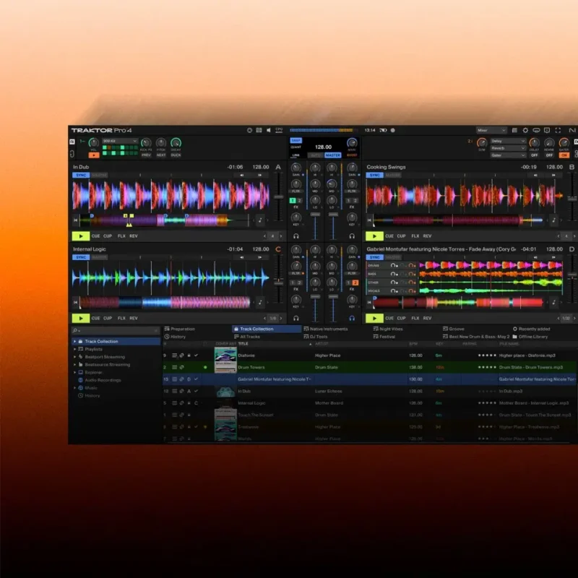Turn off the Gater effect ON button
578x578 pixels.
point(564,155)
